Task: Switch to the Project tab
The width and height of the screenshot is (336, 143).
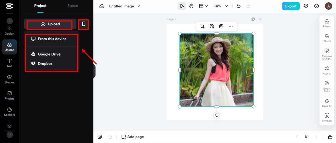Action: [40, 6]
